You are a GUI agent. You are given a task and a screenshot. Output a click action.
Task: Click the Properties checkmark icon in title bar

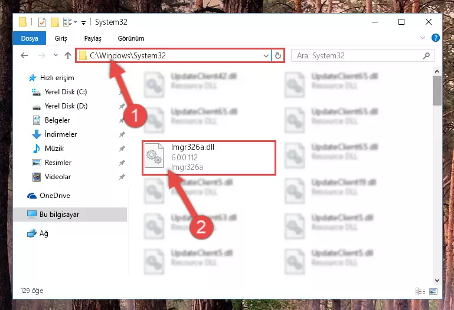coord(42,22)
